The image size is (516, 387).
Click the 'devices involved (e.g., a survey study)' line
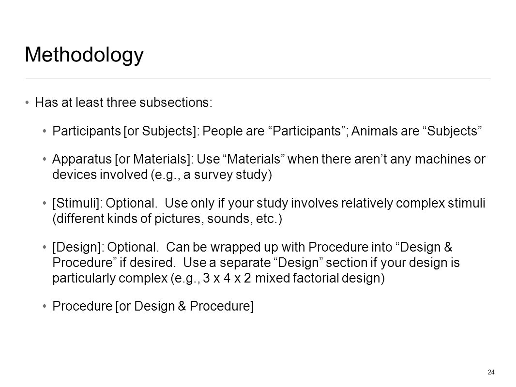(162, 175)
